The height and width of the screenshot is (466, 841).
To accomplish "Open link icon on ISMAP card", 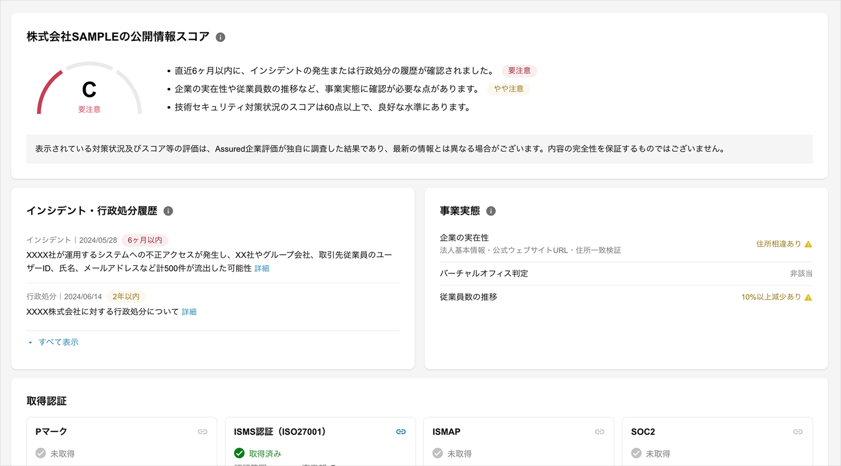I will (599, 432).
